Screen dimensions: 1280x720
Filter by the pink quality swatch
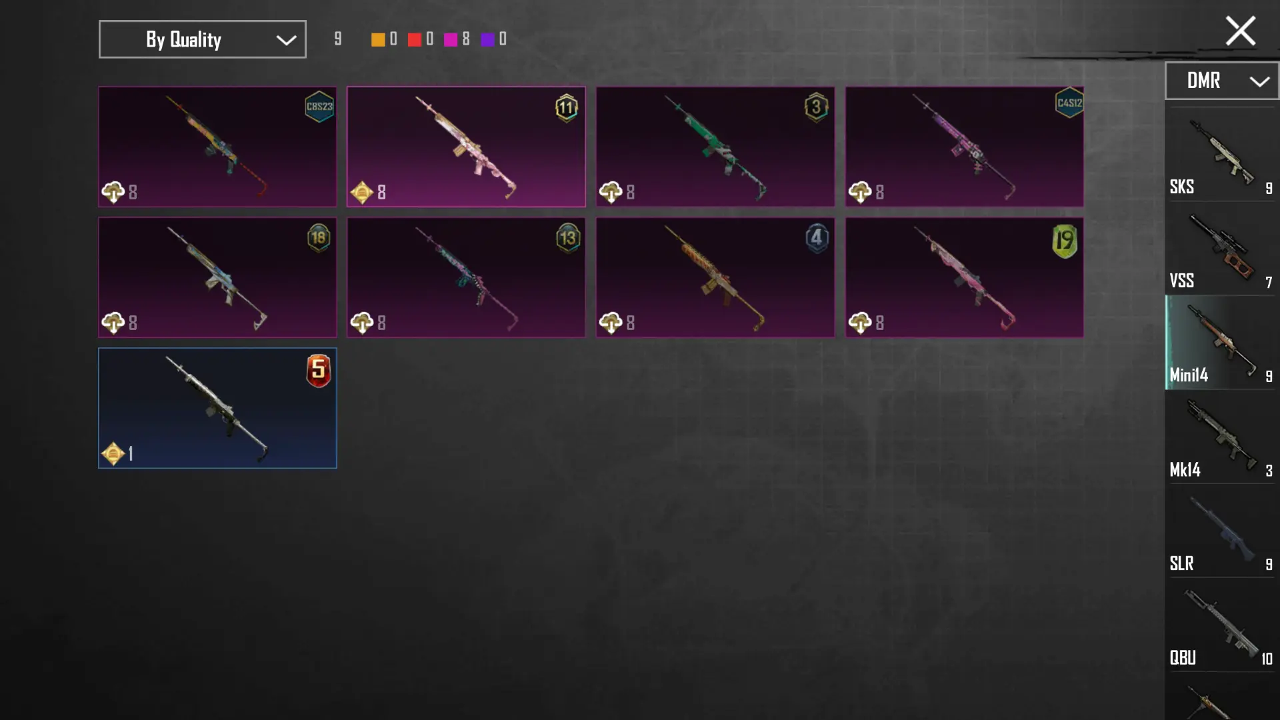point(451,40)
